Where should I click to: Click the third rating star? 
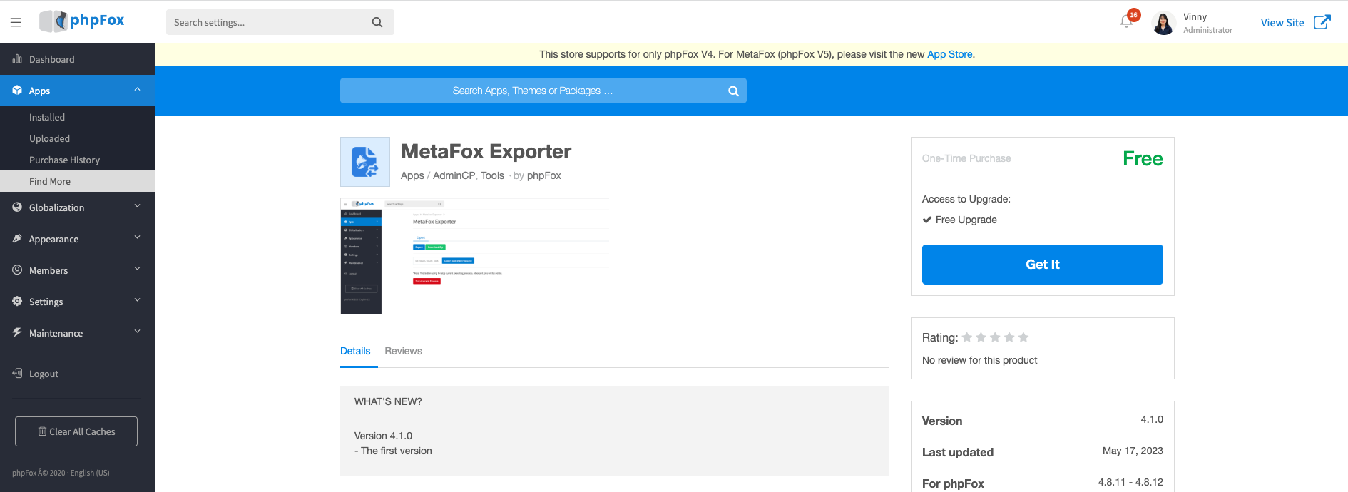995,337
